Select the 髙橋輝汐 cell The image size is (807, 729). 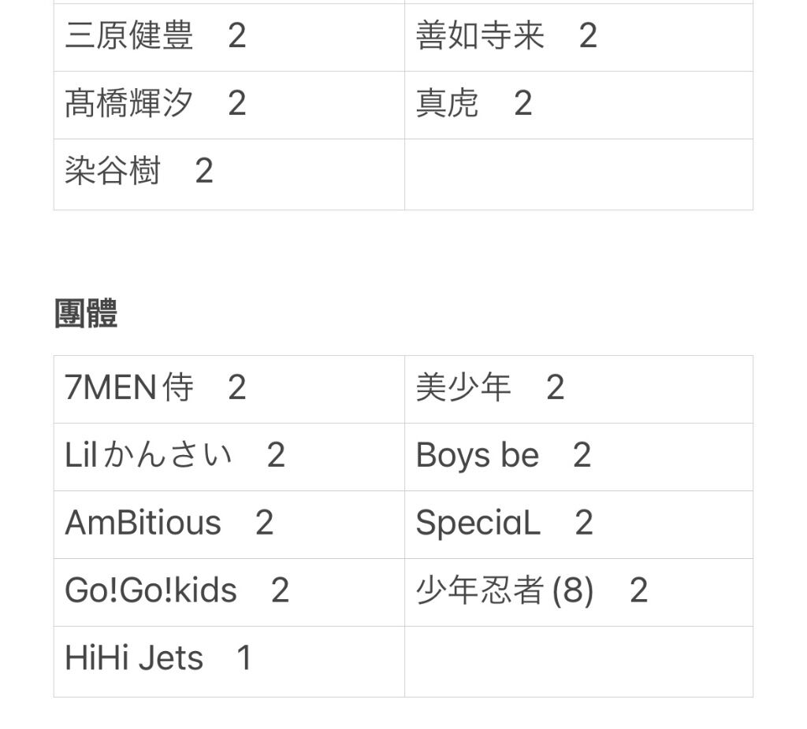(229, 105)
